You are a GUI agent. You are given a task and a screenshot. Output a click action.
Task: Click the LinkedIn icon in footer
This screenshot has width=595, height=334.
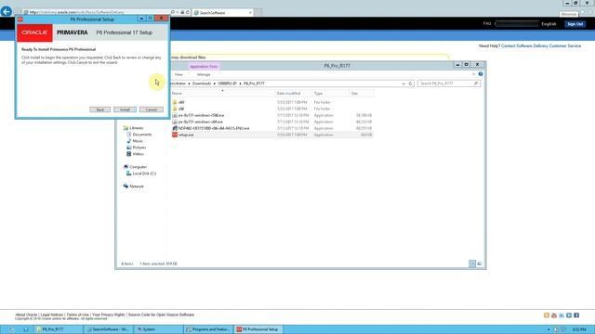pyautogui.click(x=569, y=315)
